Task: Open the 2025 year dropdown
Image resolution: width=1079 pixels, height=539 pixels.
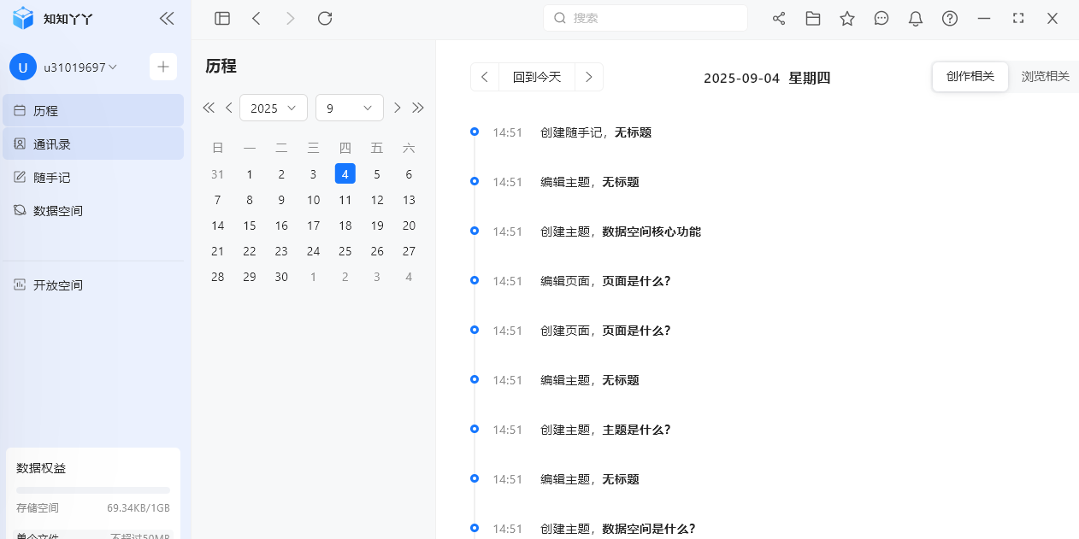Action: 274,108
